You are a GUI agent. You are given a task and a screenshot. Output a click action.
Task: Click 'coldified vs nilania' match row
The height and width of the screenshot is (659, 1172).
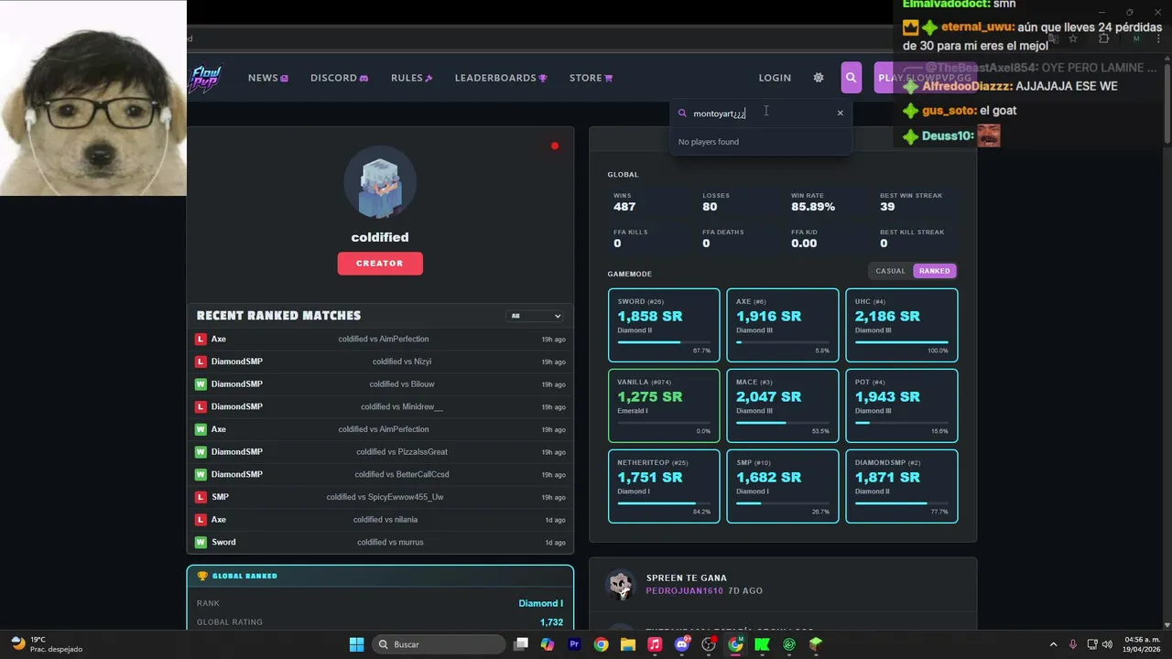(x=380, y=520)
